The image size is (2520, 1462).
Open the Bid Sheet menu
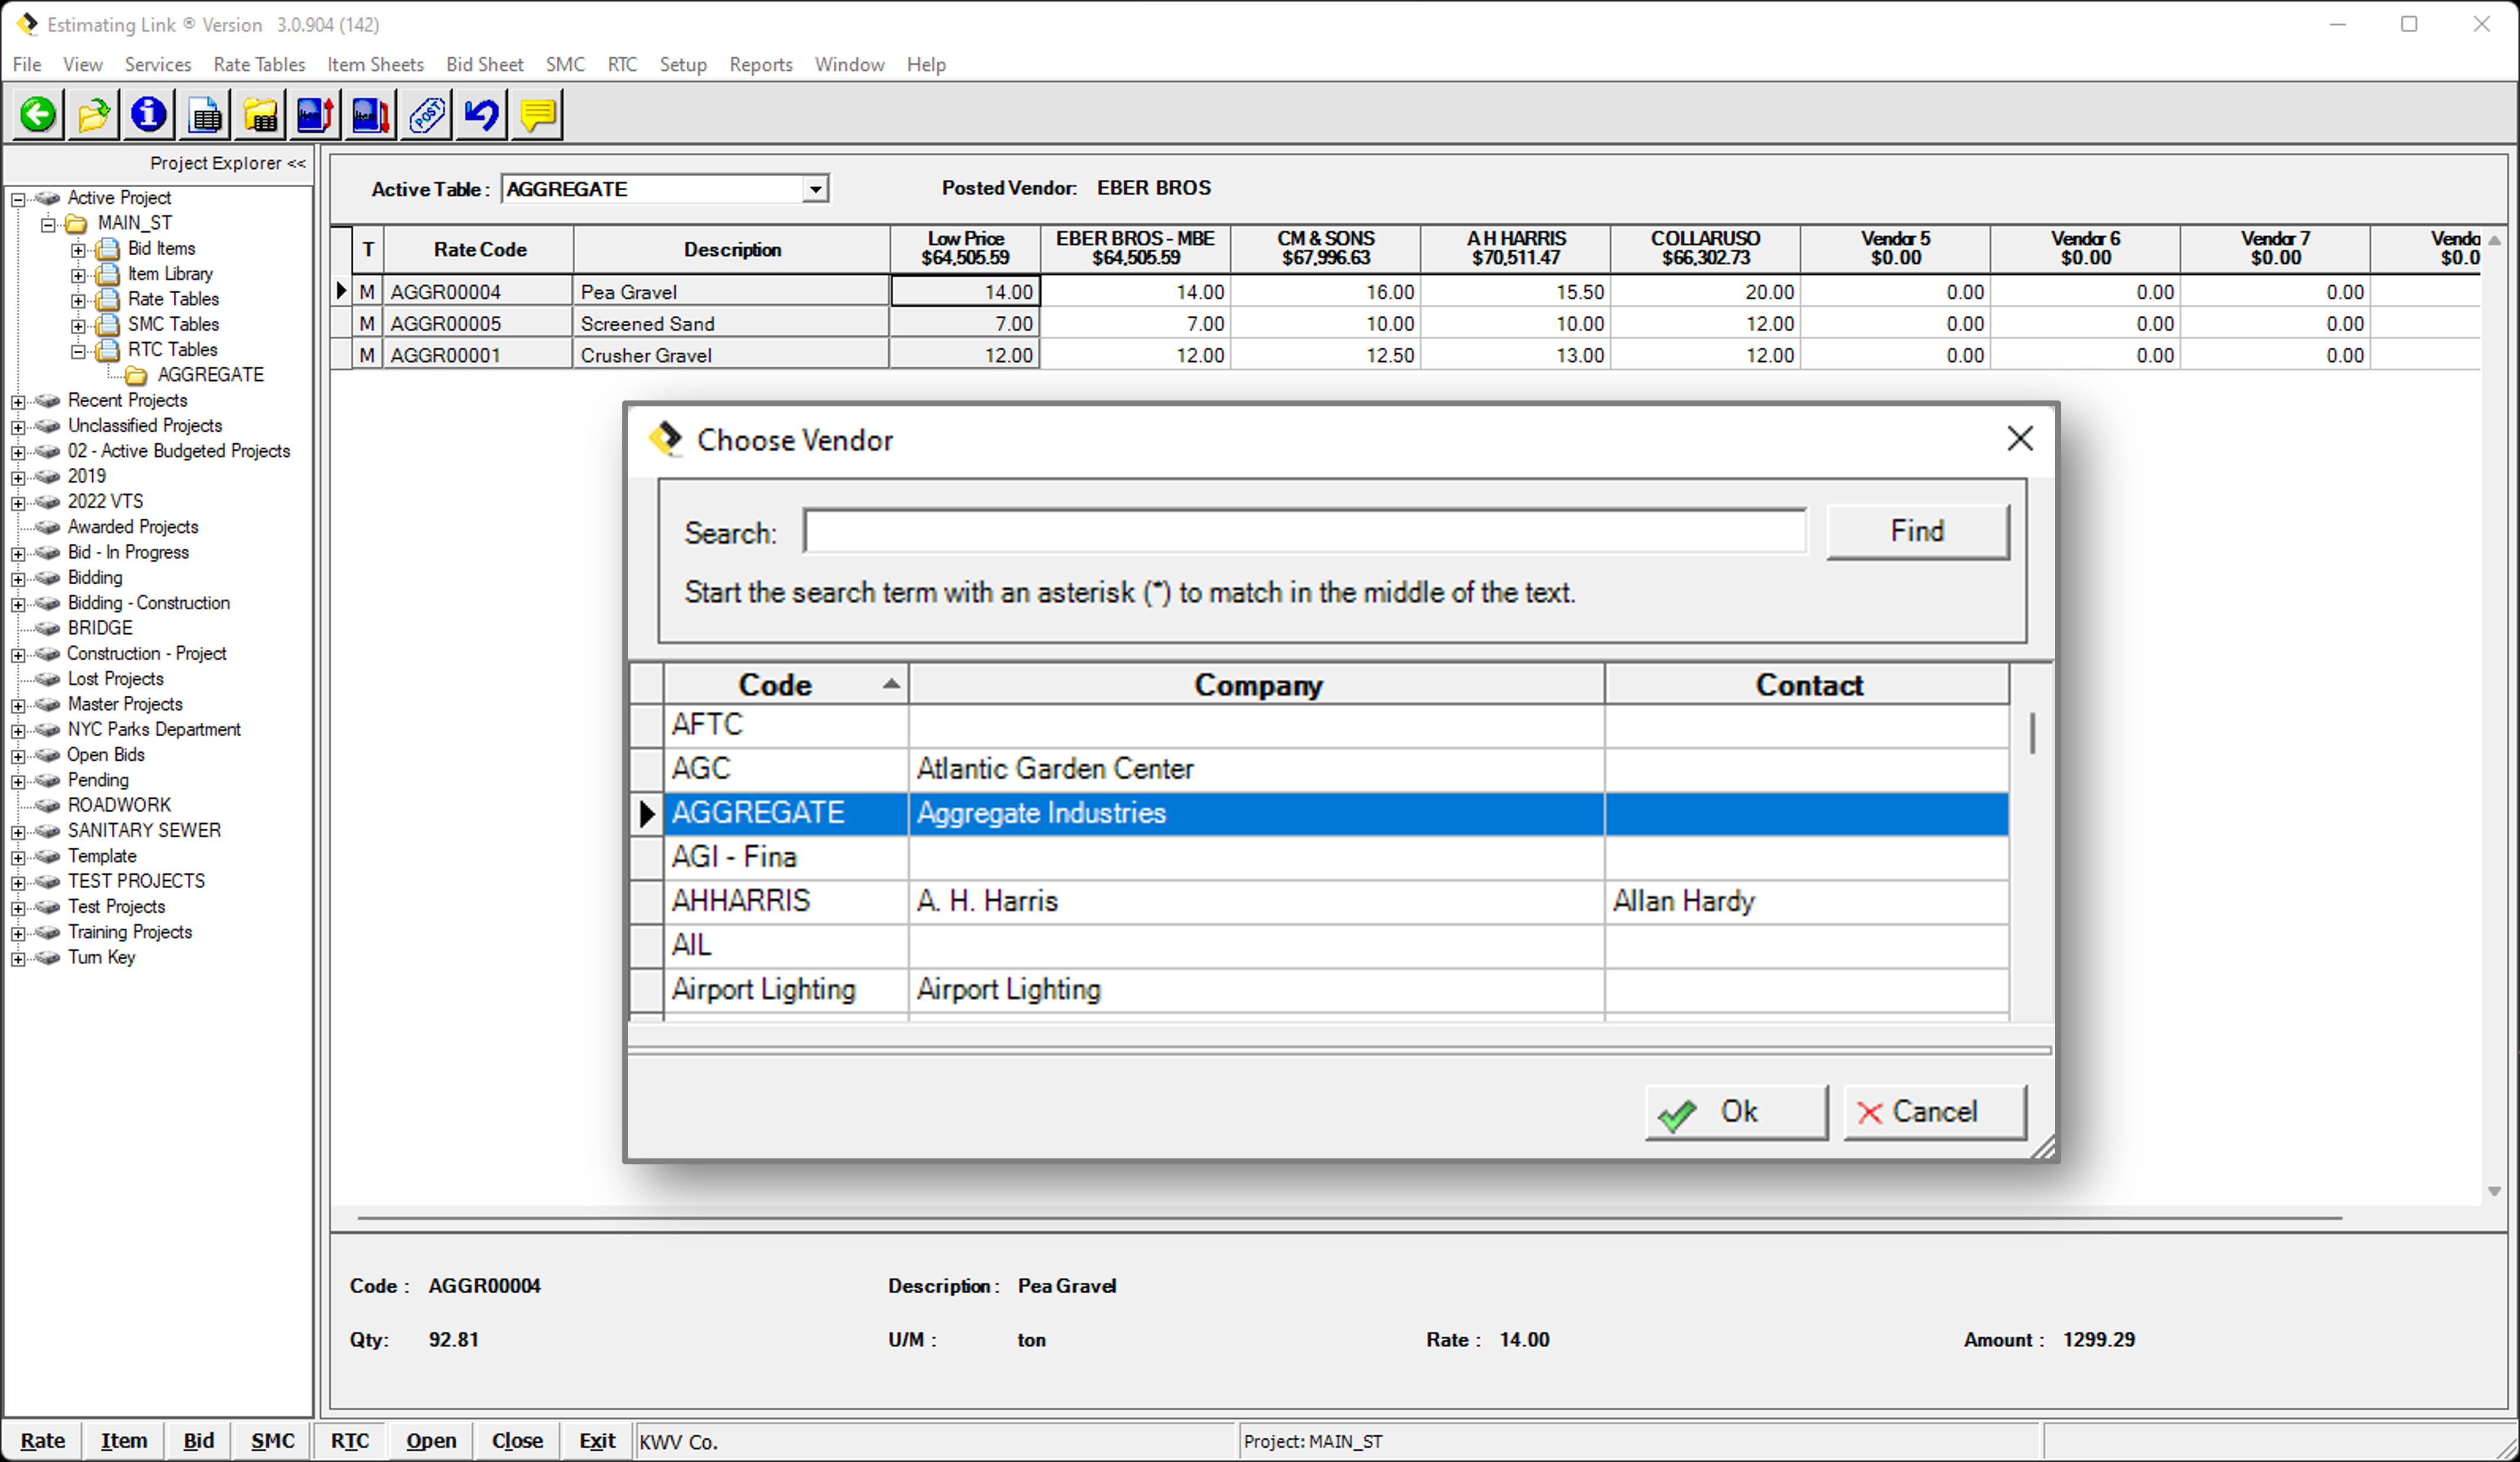[484, 64]
